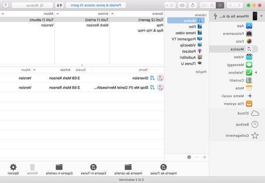
Task: Click the iTunes icon beside Diversion track
Action: pyautogui.click(x=160, y=78)
